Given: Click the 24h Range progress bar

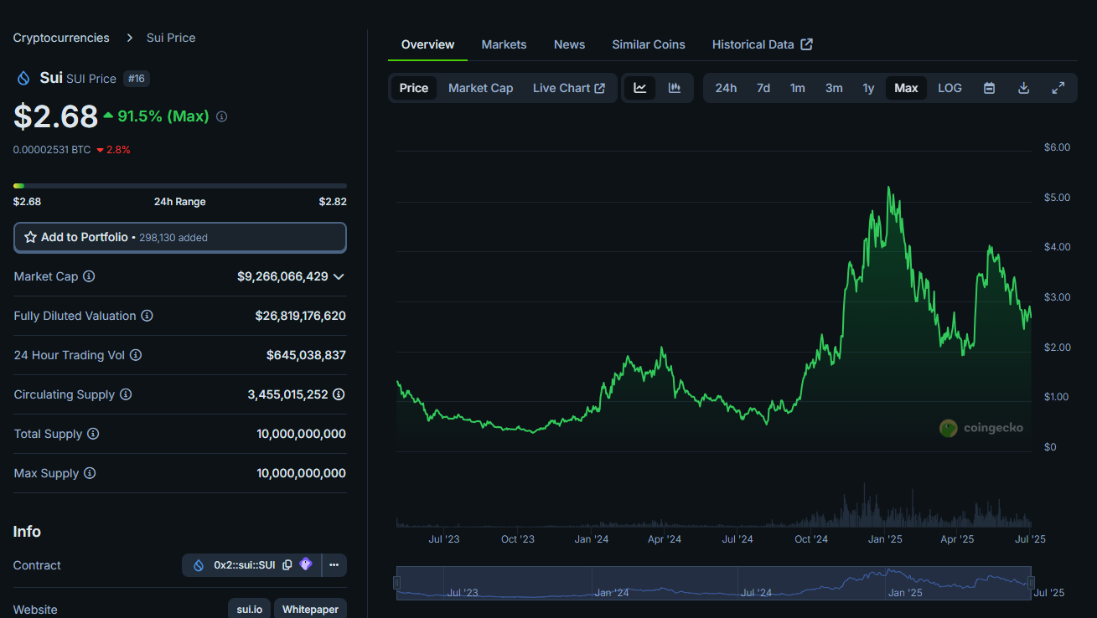Looking at the screenshot, I should click(x=180, y=185).
